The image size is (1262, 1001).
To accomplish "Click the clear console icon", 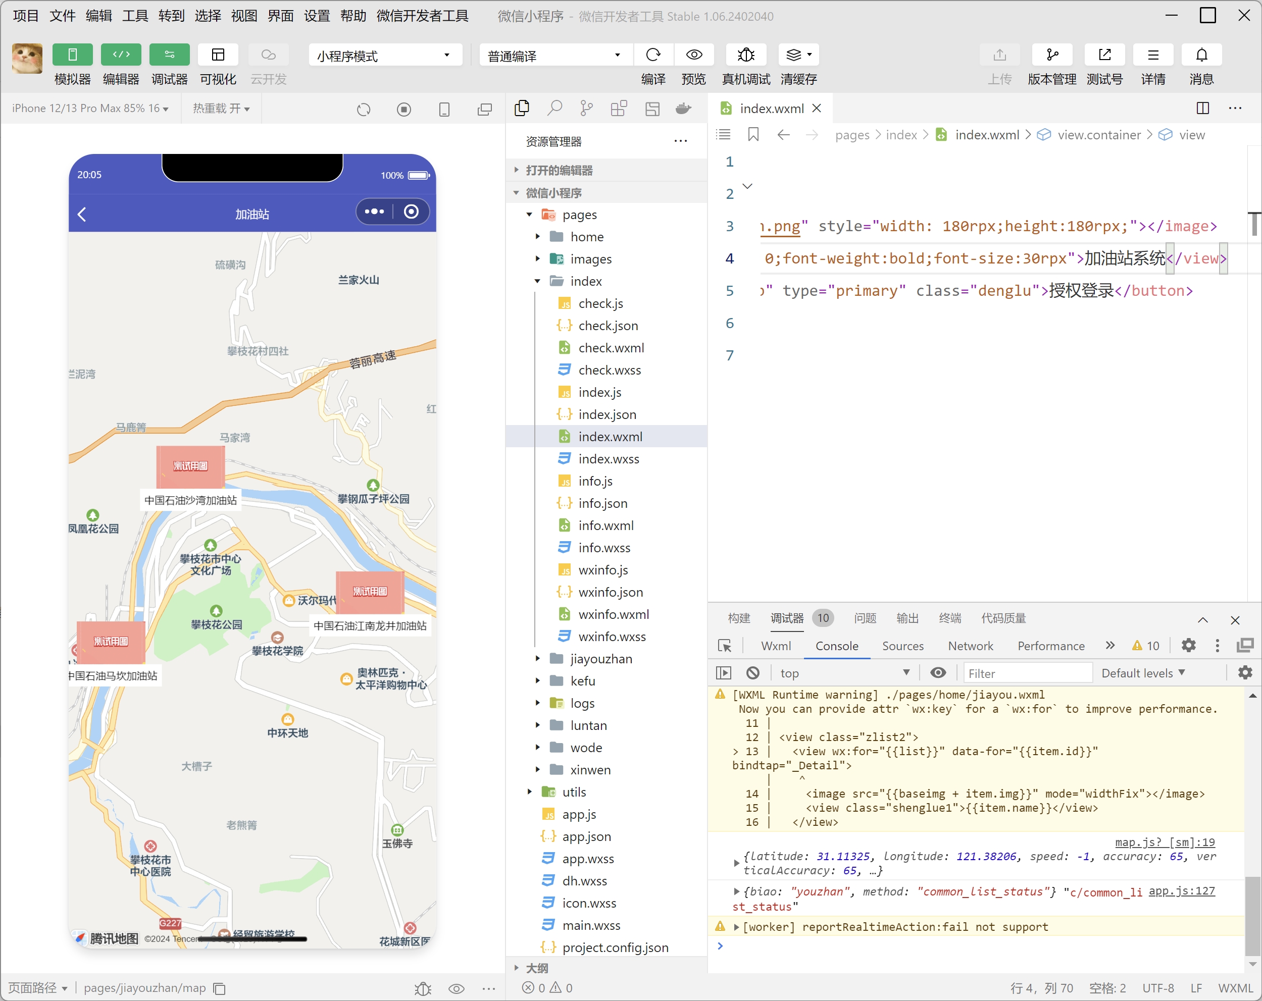I will (753, 673).
